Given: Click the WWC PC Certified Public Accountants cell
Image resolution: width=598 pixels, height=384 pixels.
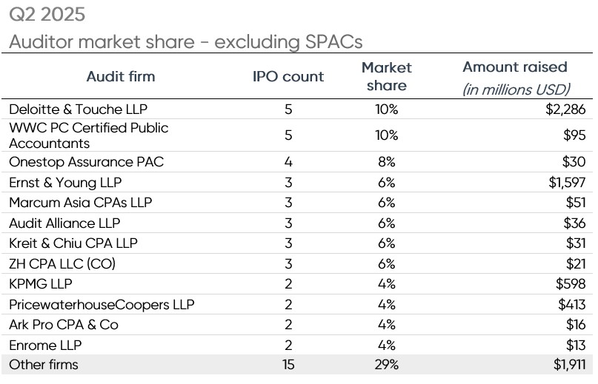Looking at the screenshot, I should [x=88, y=135].
